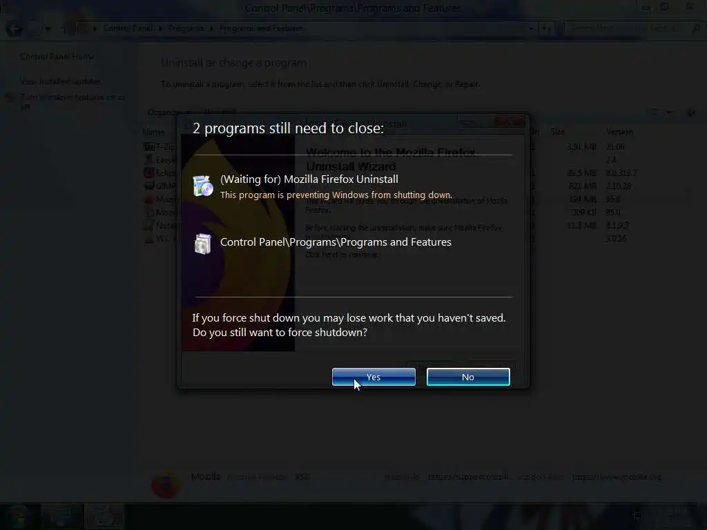The height and width of the screenshot is (530, 707).
Task: Click the Control Panel taskbar icon
Action: [x=61, y=516]
